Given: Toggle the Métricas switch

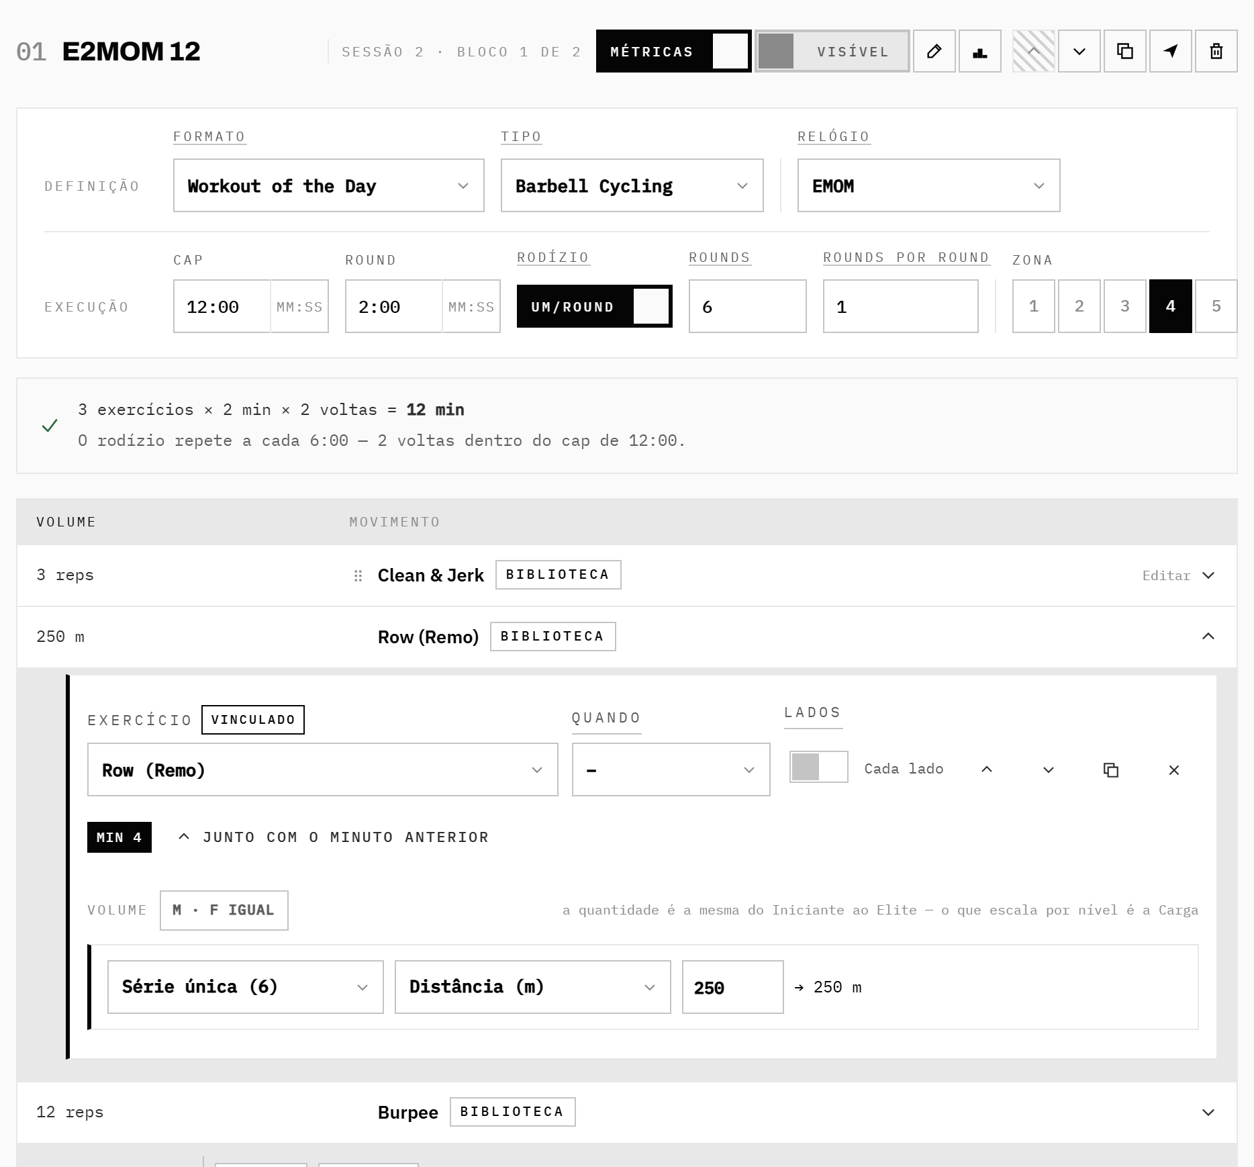Looking at the screenshot, I should point(673,51).
